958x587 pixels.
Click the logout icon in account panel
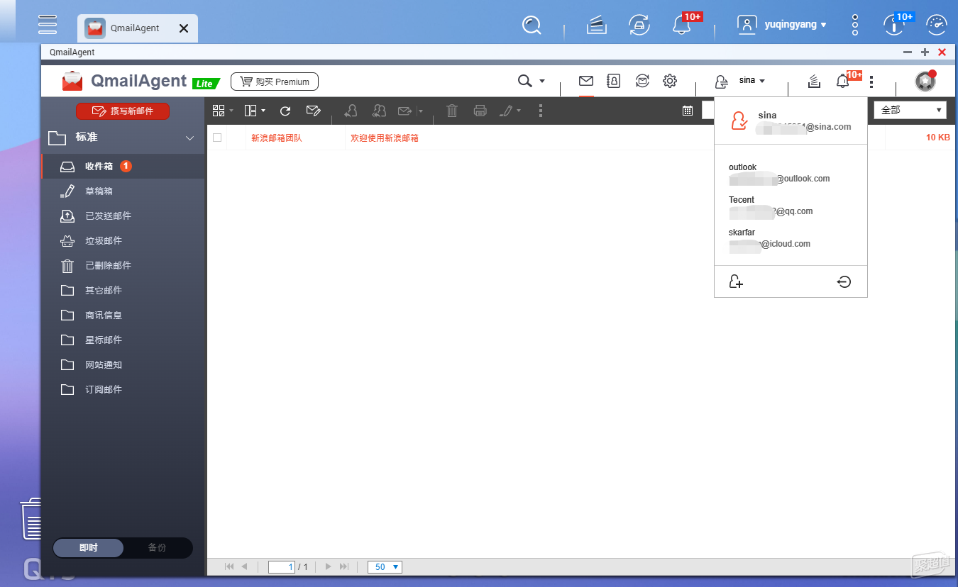[x=844, y=281]
